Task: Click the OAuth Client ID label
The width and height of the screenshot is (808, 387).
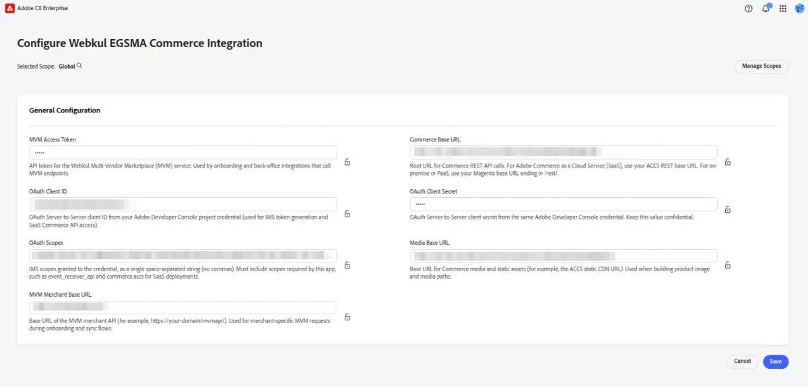Action: 48,191
